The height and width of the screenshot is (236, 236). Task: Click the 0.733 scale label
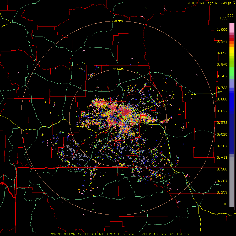pyautogui.click(x=222, y=88)
